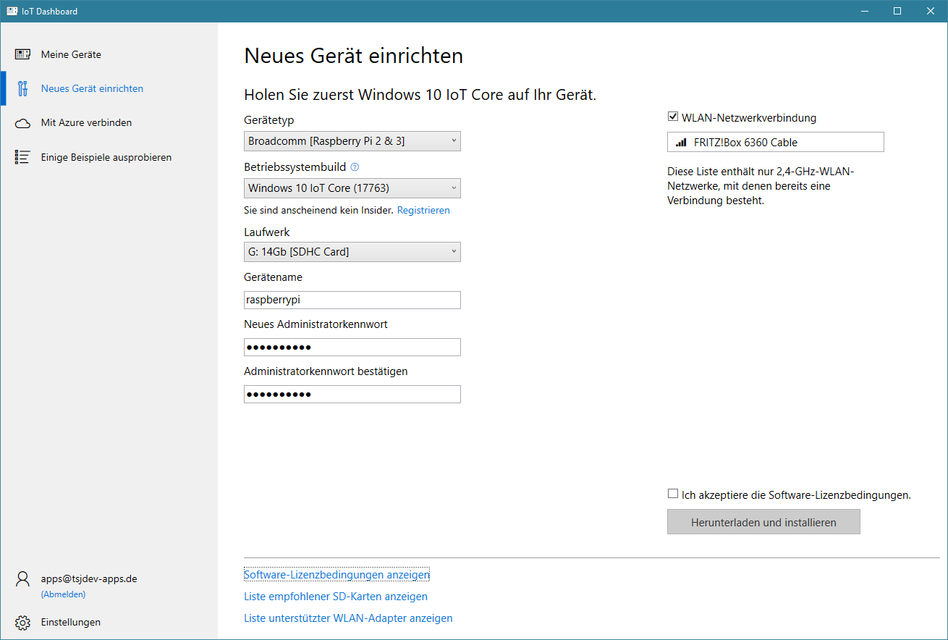
Task: Click the Azure cloud icon in sidebar
Action: click(22, 123)
